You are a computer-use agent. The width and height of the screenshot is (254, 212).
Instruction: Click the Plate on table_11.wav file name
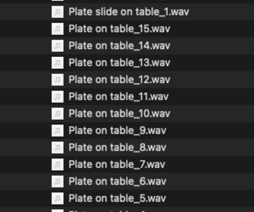click(x=119, y=97)
